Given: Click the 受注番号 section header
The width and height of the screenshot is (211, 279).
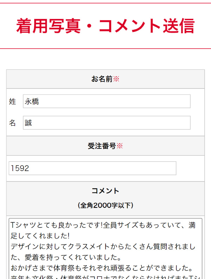Looking at the screenshot, I should 102,146.
